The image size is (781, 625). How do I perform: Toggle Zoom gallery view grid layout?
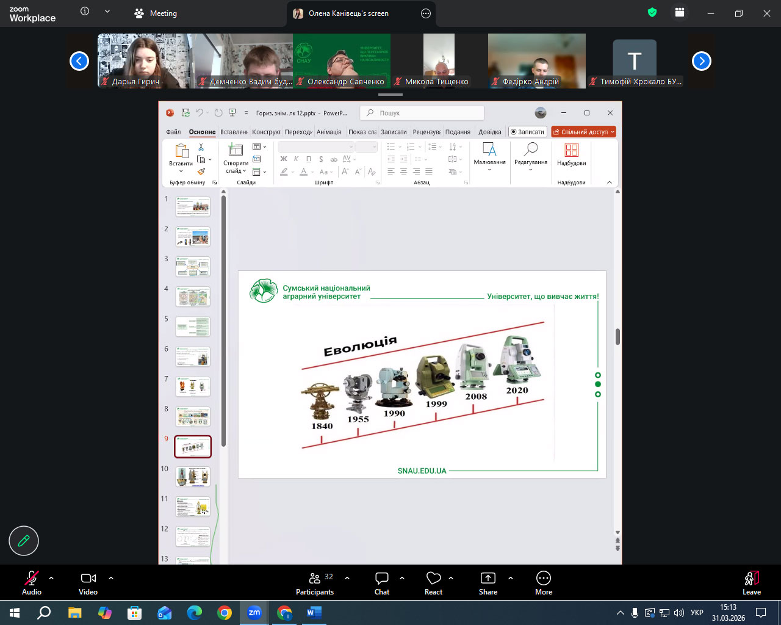680,13
